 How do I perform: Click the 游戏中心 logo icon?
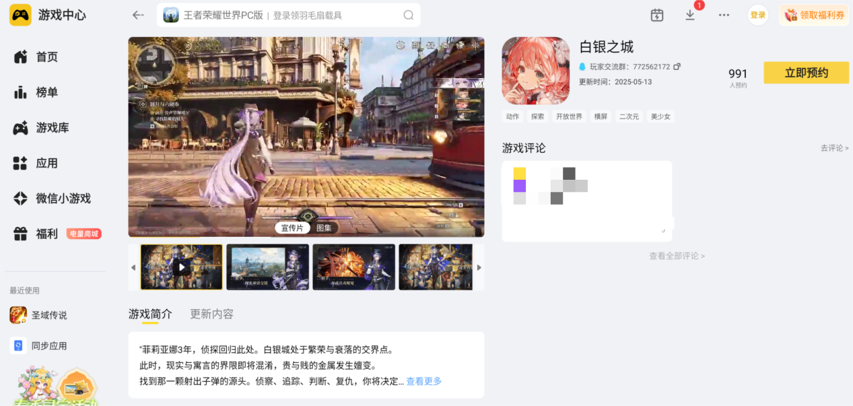[20, 15]
